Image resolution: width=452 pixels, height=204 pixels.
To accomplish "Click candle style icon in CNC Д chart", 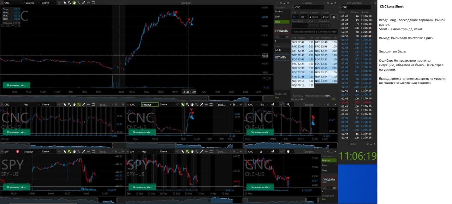I will click(x=273, y=152).
